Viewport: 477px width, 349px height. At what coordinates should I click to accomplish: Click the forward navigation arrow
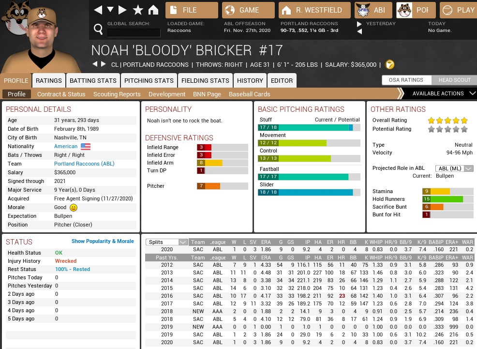(x=123, y=10)
